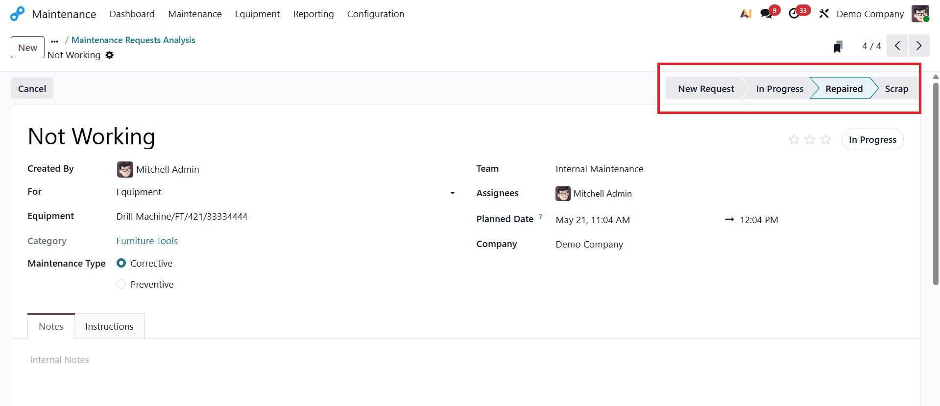Click the New button
The height and width of the screenshot is (406, 940).
[x=27, y=47]
